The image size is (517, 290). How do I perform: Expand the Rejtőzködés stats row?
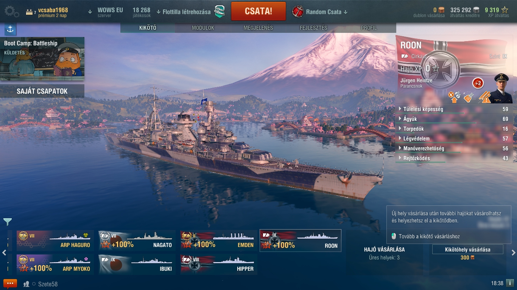point(454,158)
